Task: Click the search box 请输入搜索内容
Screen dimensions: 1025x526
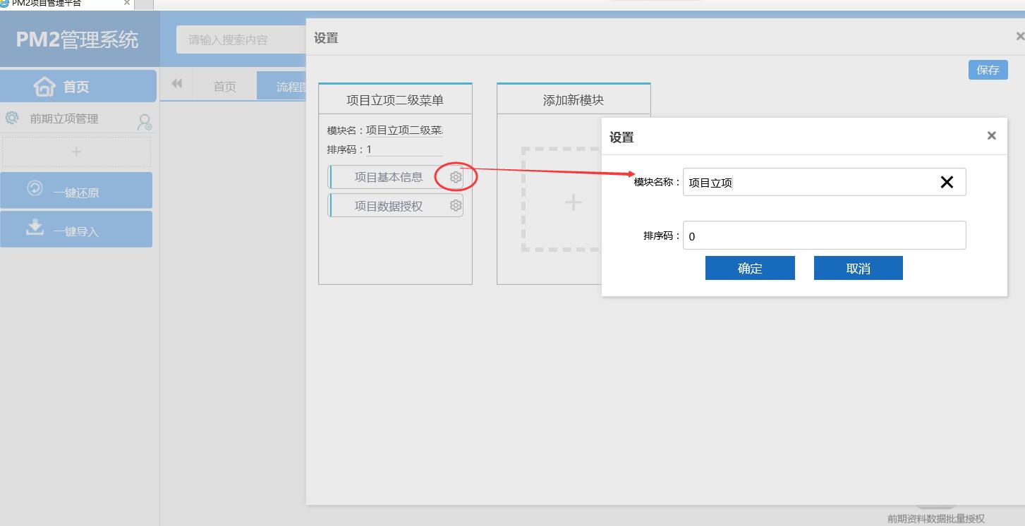Action: tap(240, 40)
